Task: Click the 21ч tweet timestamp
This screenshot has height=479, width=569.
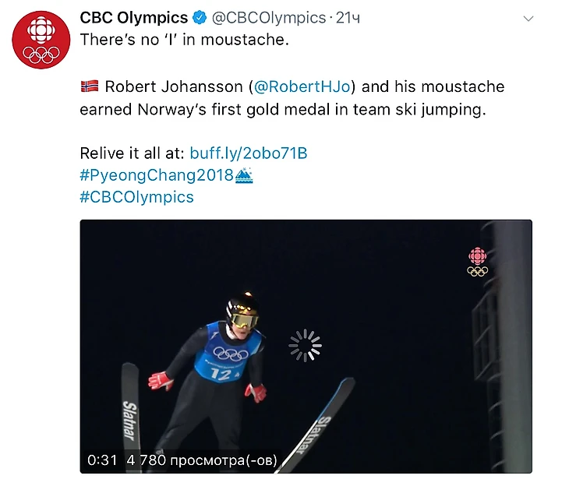Action: point(348,18)
